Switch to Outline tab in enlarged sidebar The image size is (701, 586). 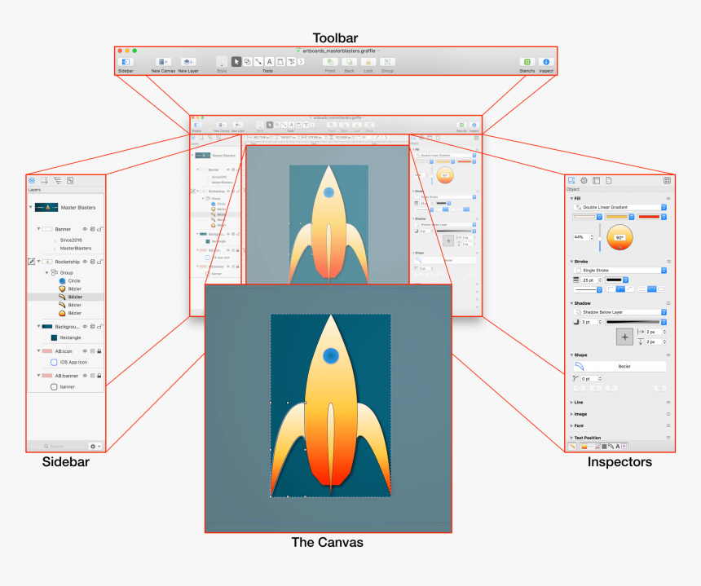tap(57, 181)
